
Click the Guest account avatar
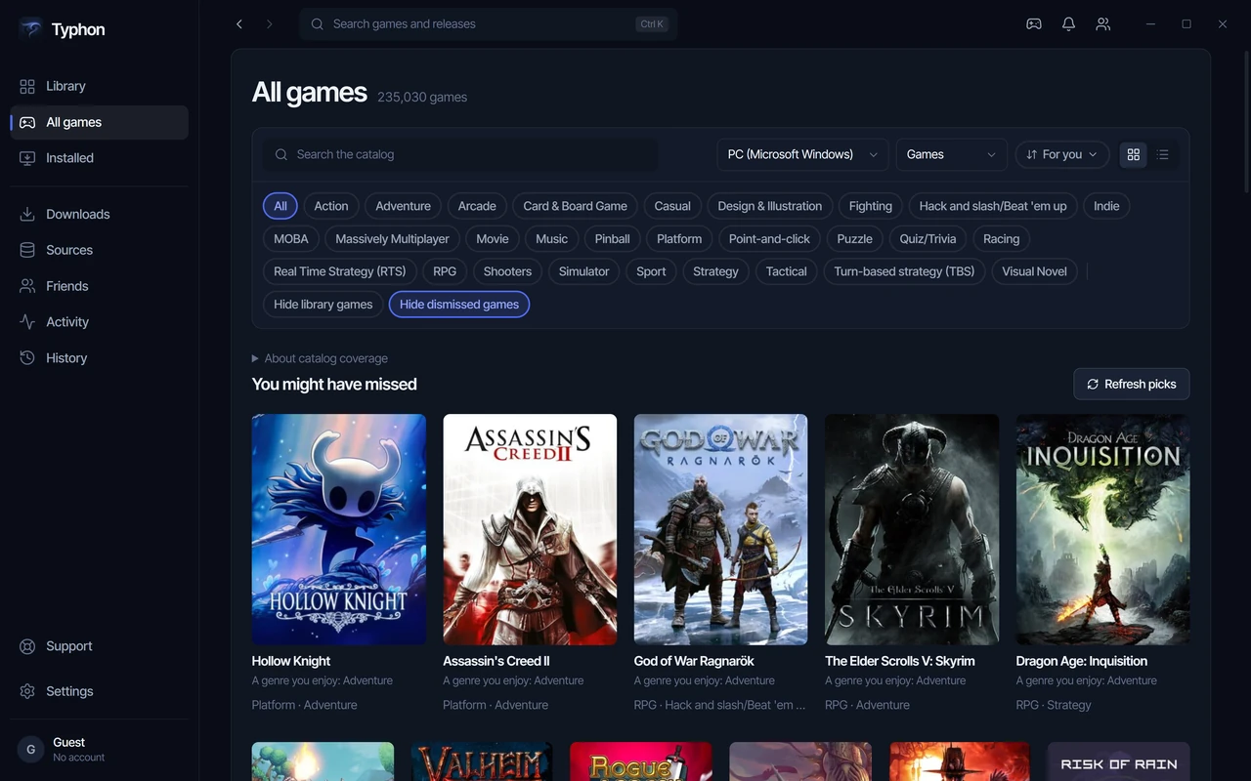point(31,749)
